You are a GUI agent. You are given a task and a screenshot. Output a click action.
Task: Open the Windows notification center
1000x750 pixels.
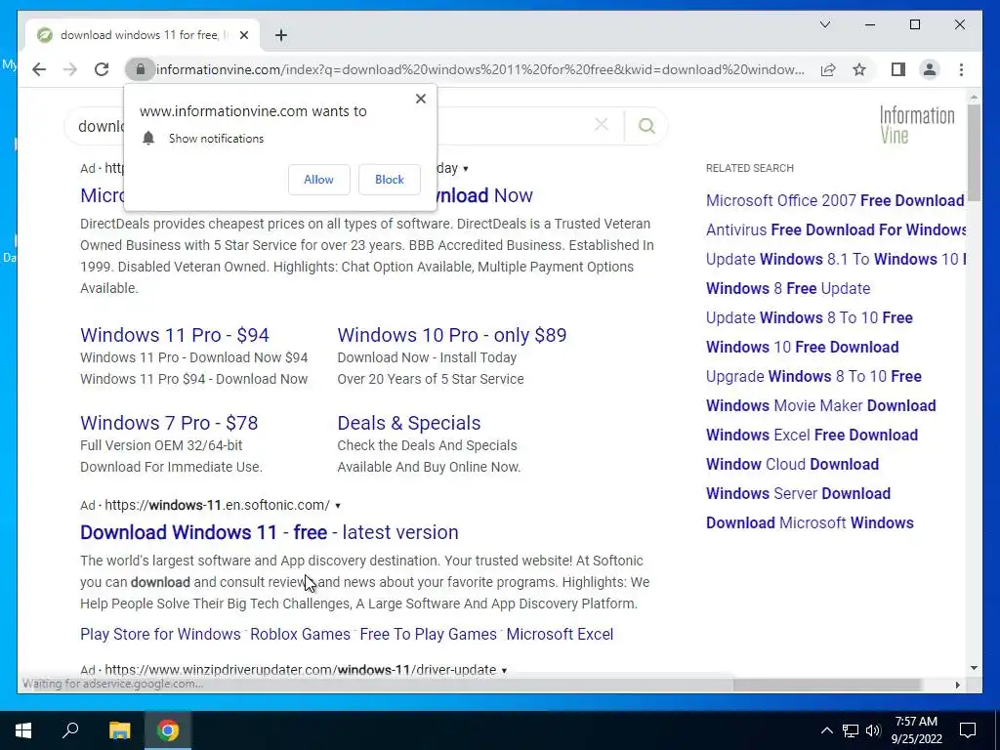968,730
